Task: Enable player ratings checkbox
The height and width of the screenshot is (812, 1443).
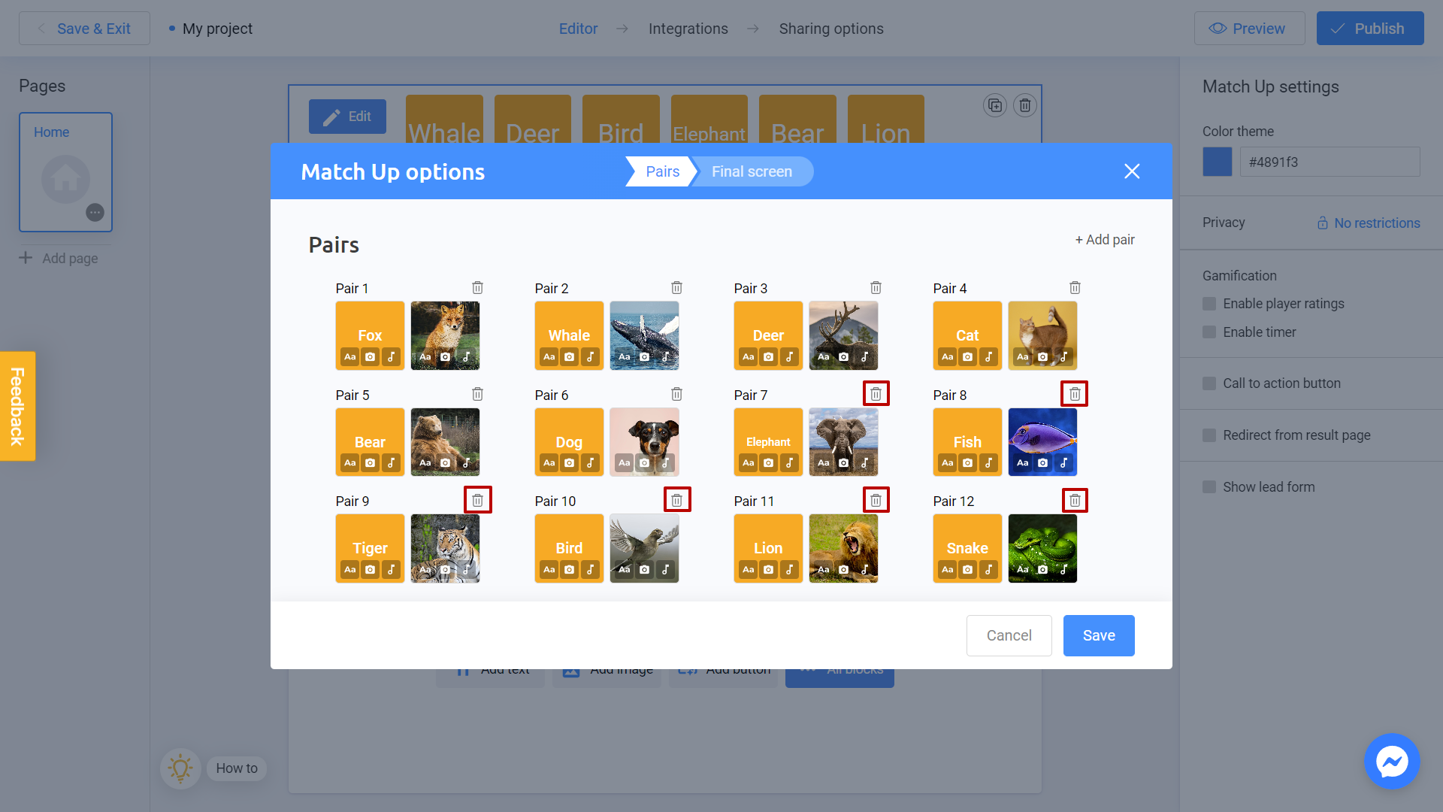Action: point(1209,304)
